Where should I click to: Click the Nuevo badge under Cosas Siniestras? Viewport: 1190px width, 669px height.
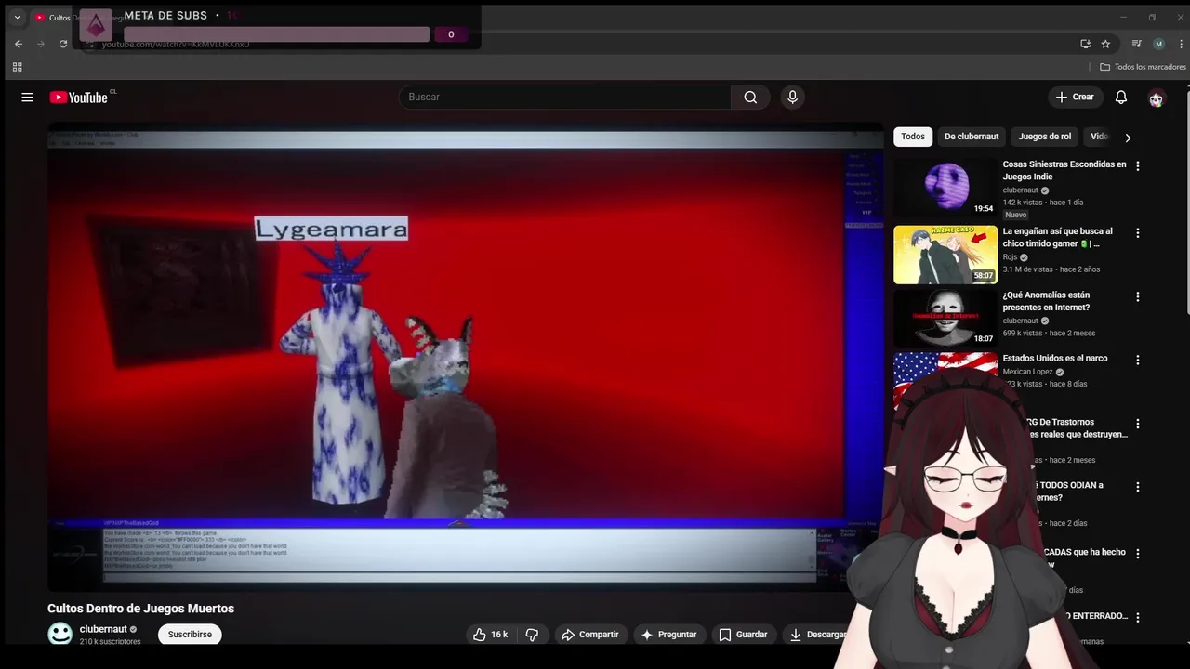pos(1016,215)
